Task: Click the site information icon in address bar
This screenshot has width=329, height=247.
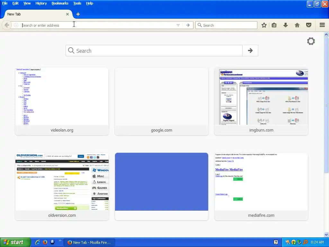Action: coord(16,25)
